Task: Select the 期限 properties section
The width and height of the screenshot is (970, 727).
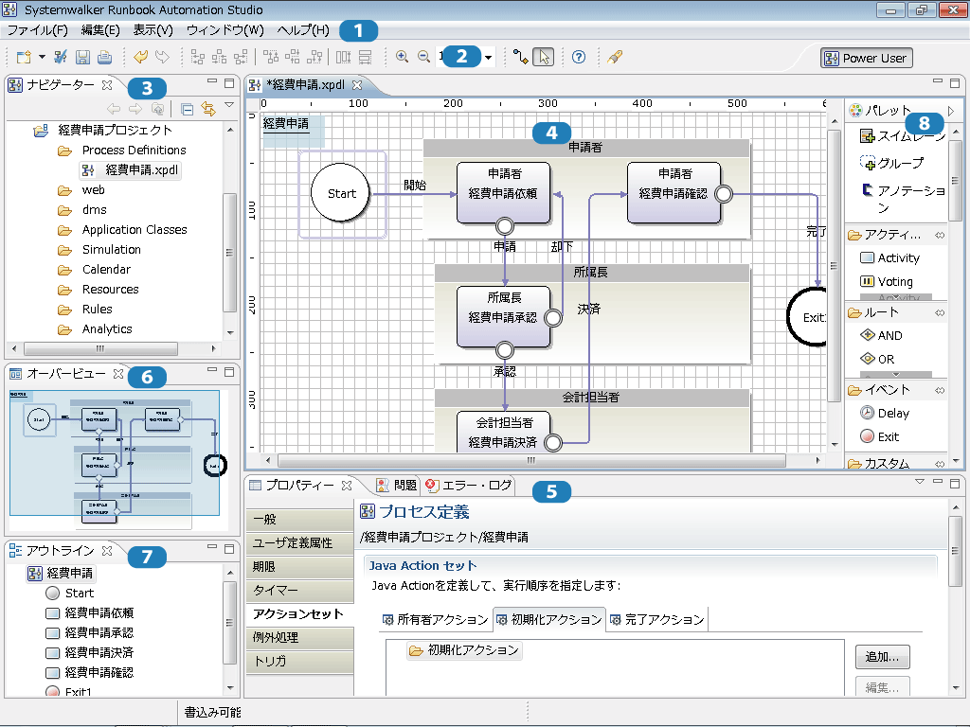Action: pyautogui.click(x=299, y=567)
